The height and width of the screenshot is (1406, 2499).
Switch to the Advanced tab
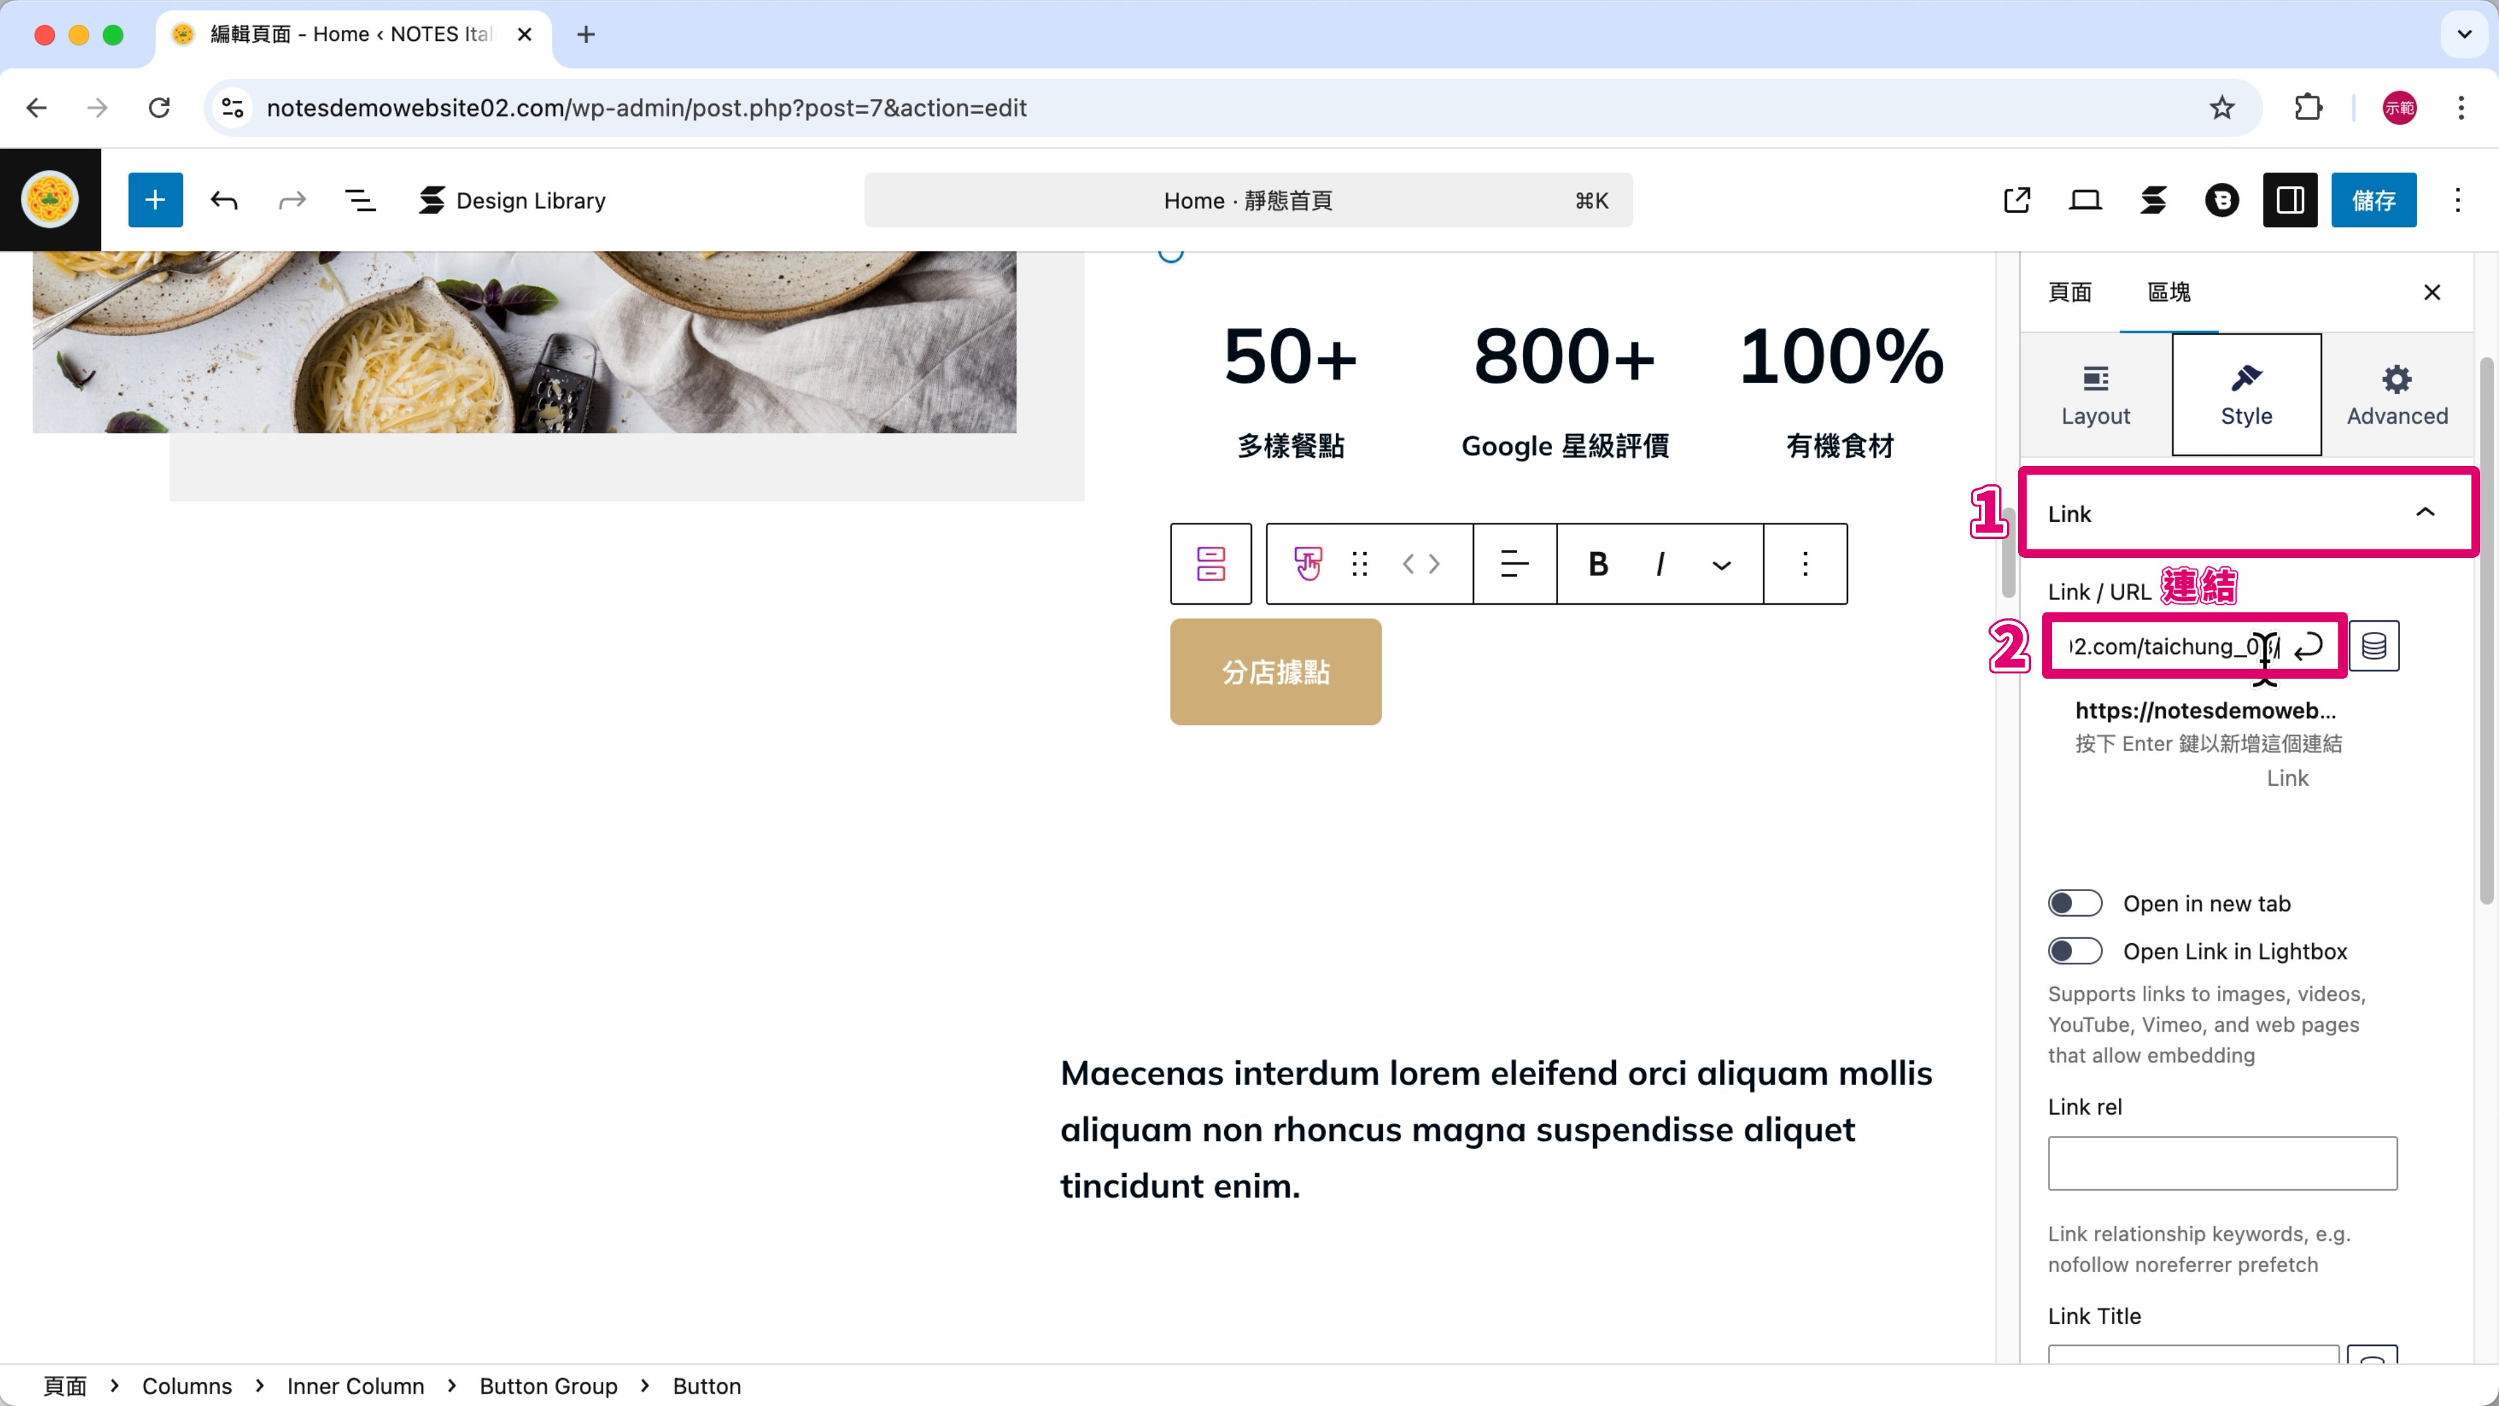tap(2396, 395)
